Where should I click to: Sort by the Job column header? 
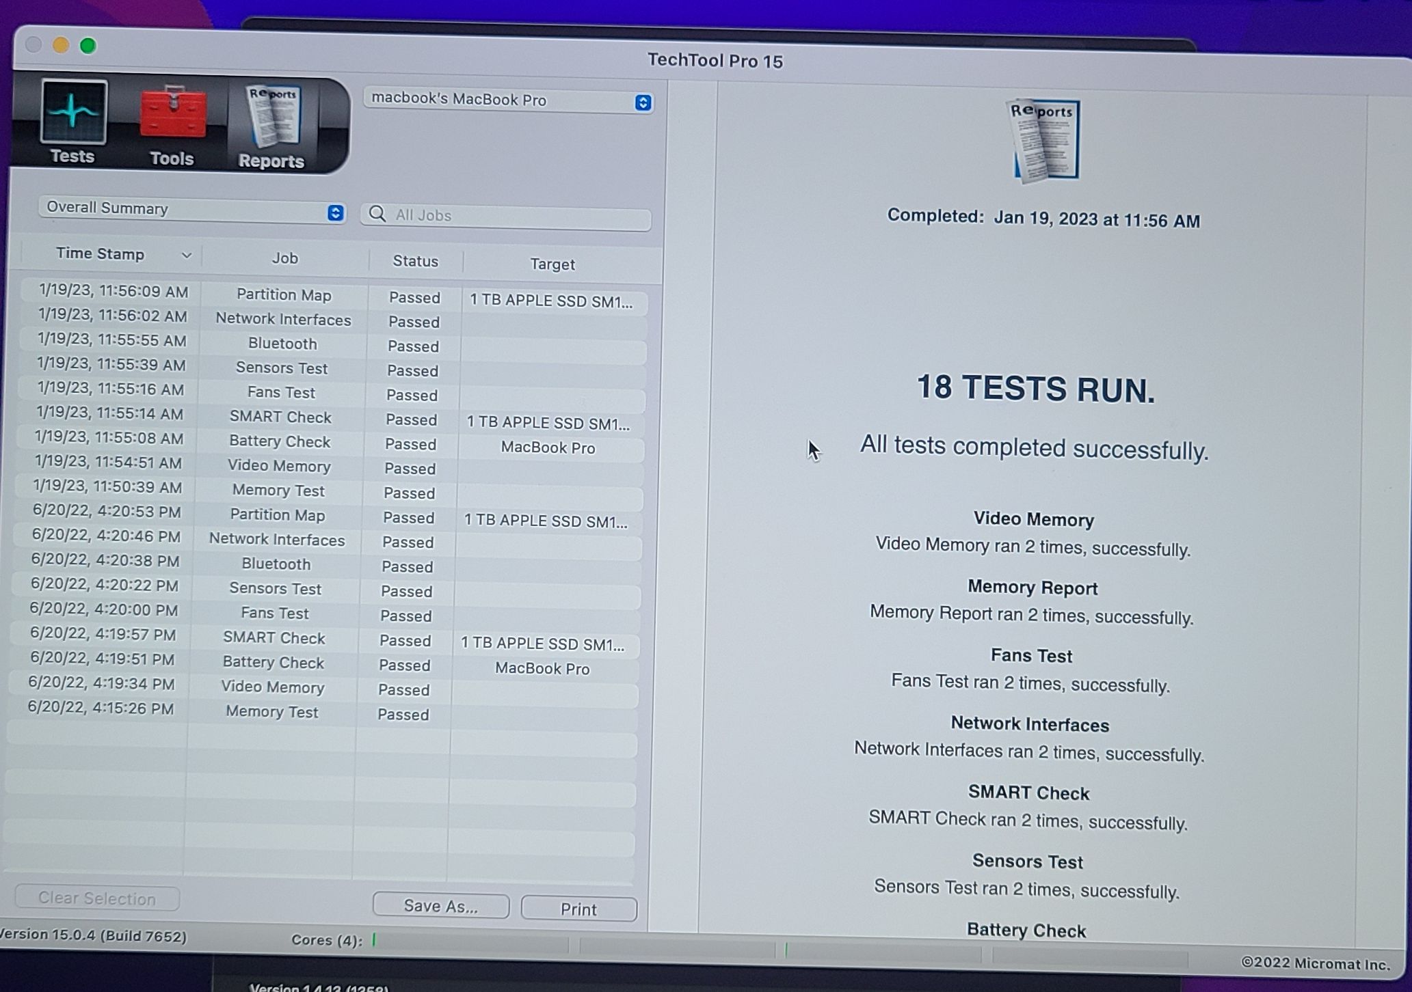tap(284, 258)
